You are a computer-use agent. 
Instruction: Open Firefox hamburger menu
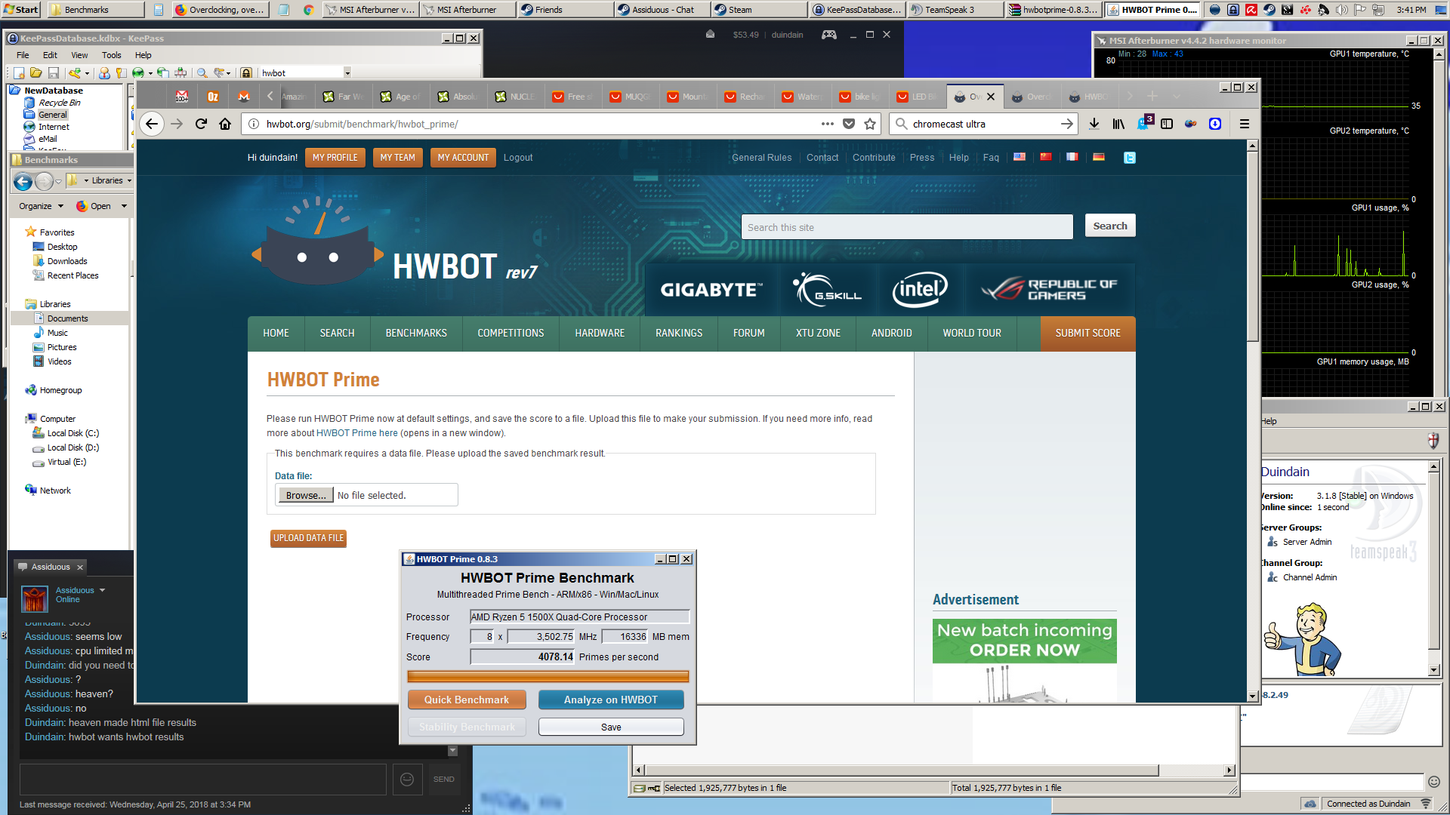tap(1245, 124)
